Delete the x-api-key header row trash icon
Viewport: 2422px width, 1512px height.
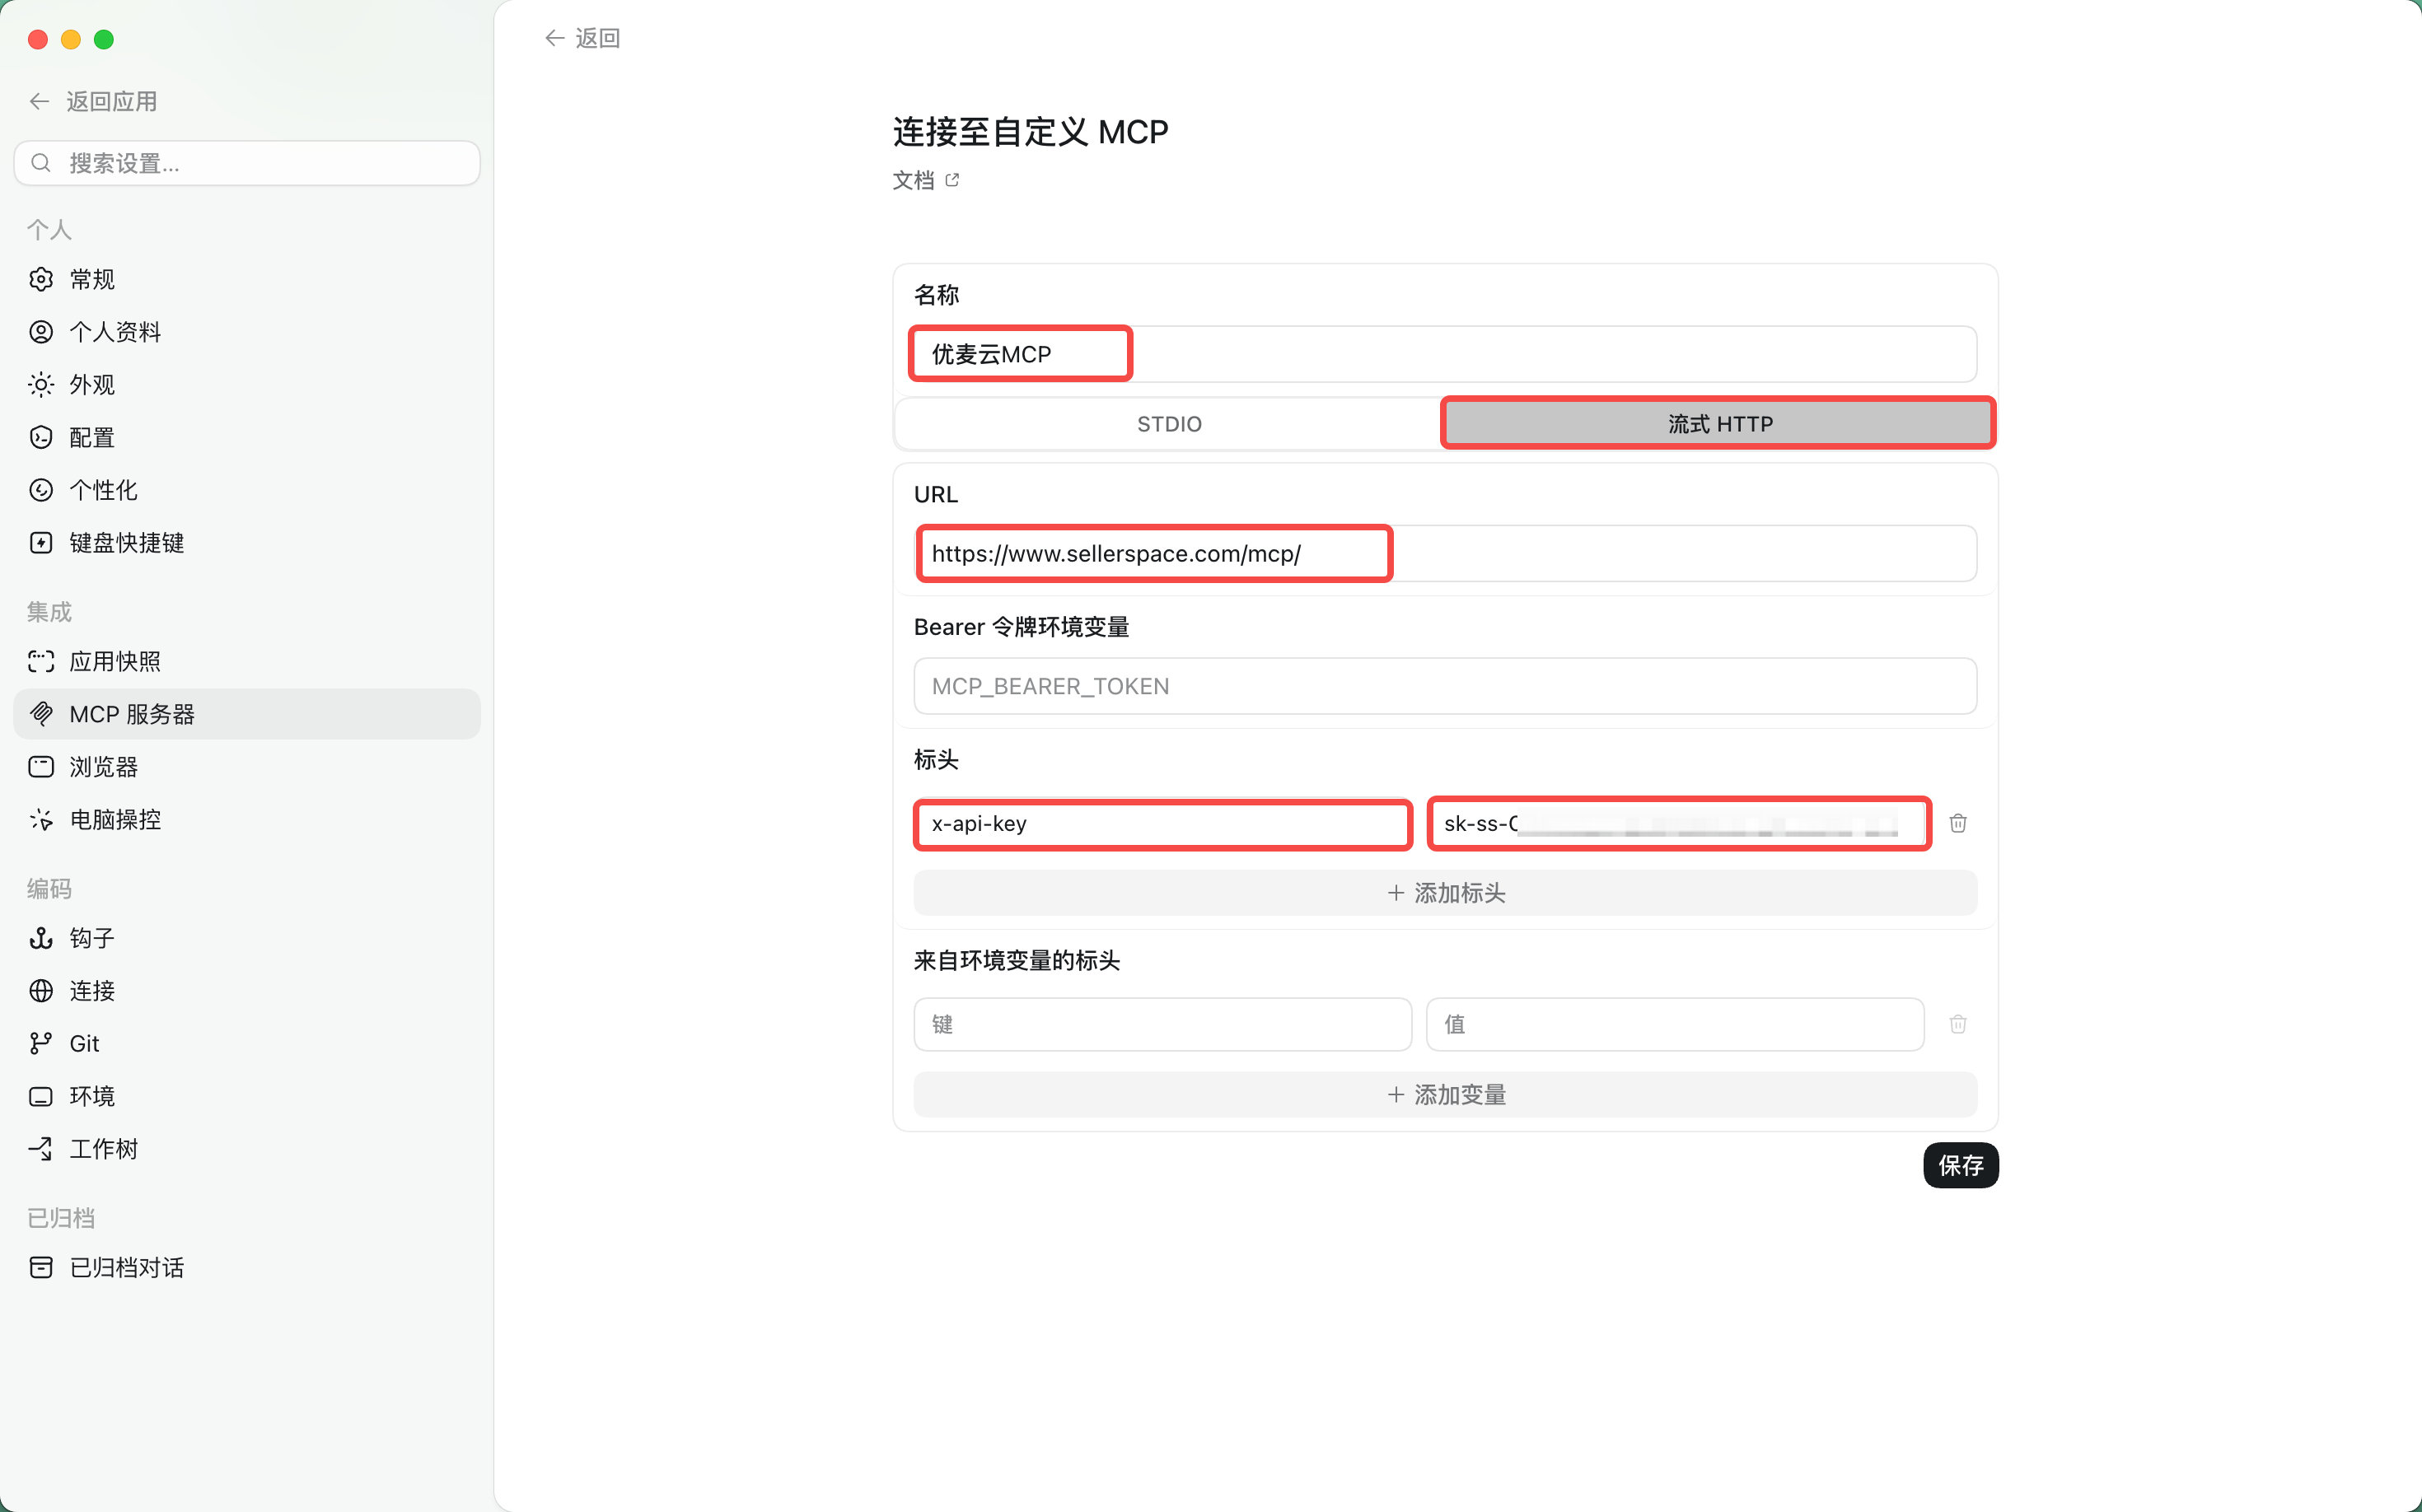click(x=1958, y=823)
